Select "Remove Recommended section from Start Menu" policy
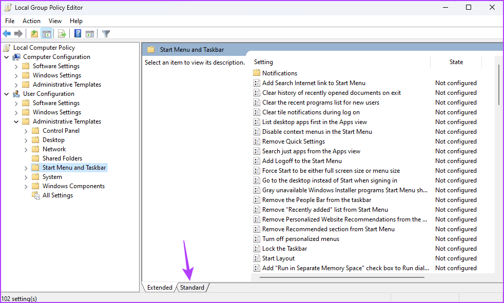Viewport: 504px width, 303px height. pos(328,229)
